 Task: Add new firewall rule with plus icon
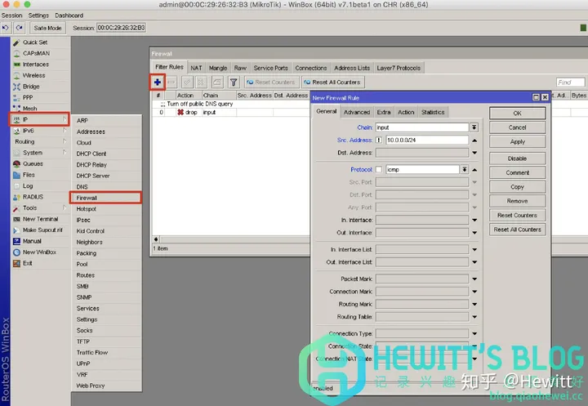(x=158, y=83)
